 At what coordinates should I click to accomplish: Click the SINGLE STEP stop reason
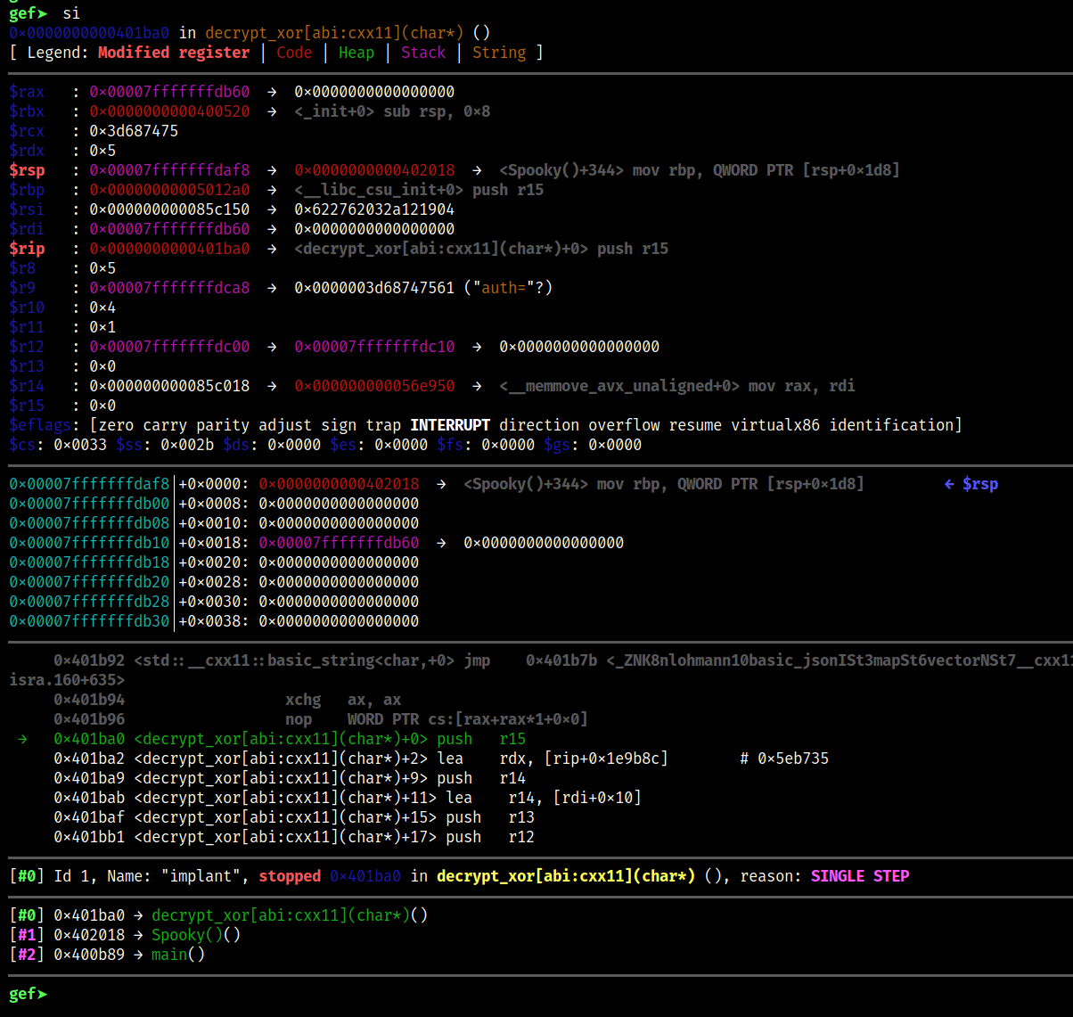pos(860,876)
